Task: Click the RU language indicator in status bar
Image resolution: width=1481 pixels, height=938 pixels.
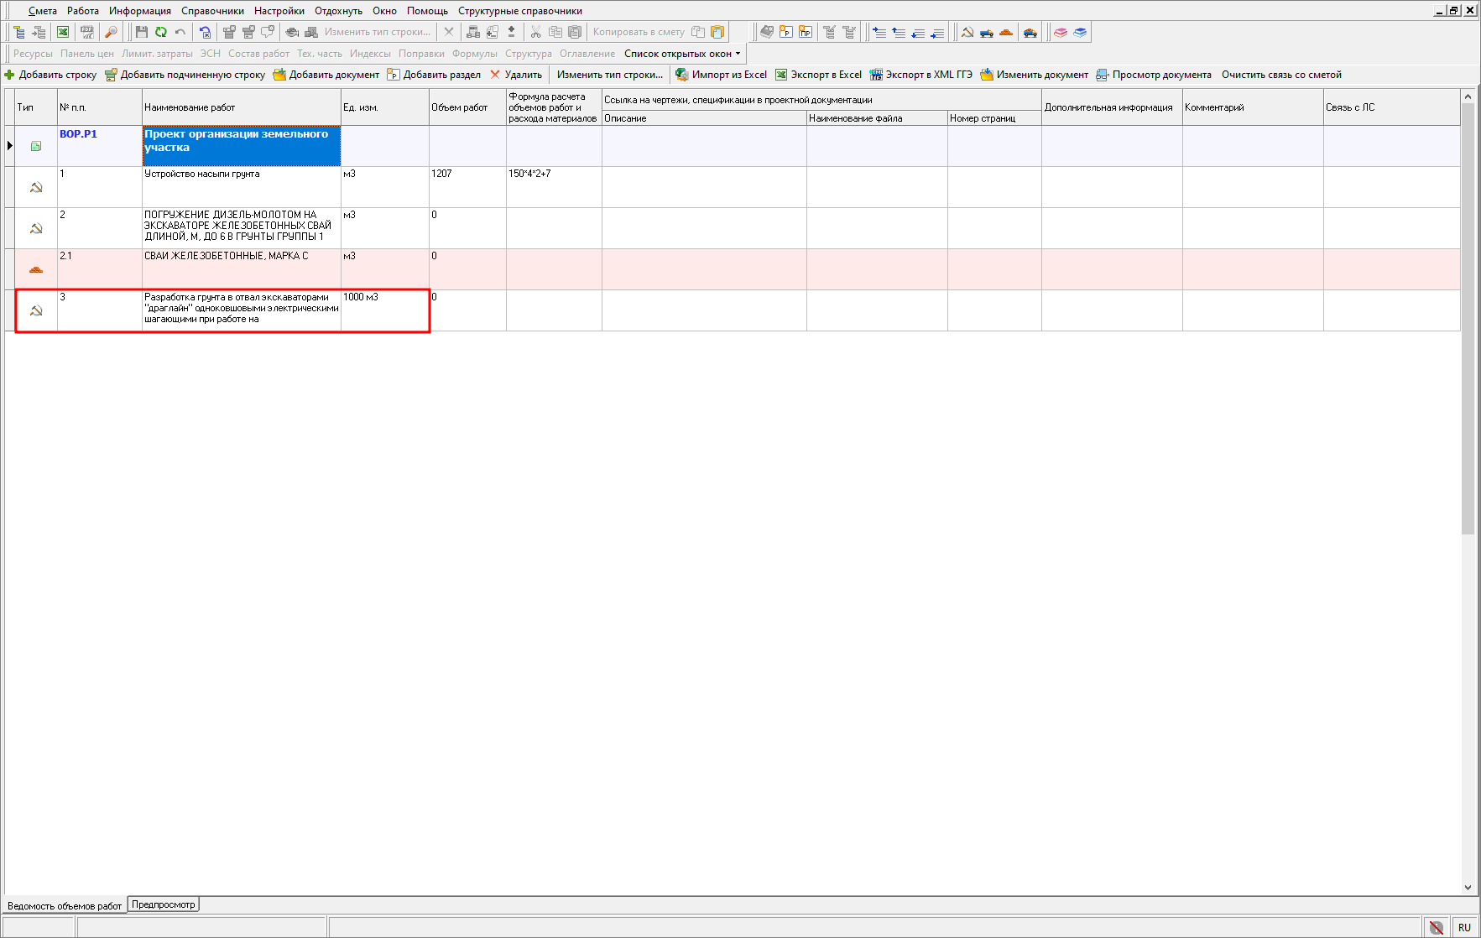Action: click(x=1464, y=927)
